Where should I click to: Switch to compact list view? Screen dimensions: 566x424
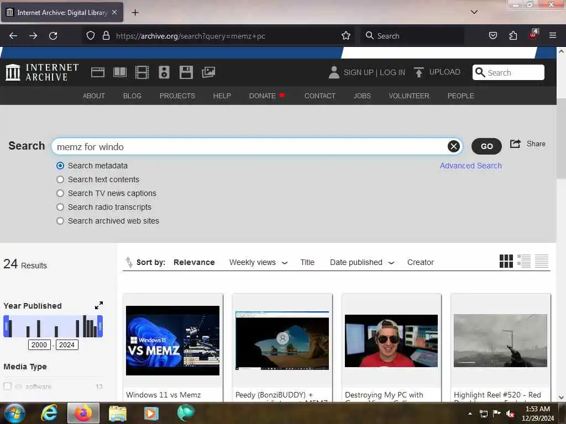click(x=542, y=261)
